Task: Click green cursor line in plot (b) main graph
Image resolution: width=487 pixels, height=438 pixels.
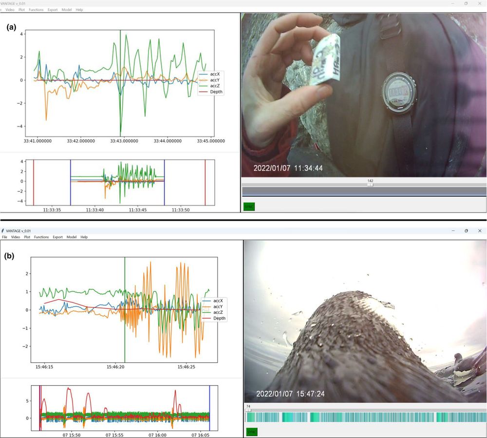Action: coord(125,310)
